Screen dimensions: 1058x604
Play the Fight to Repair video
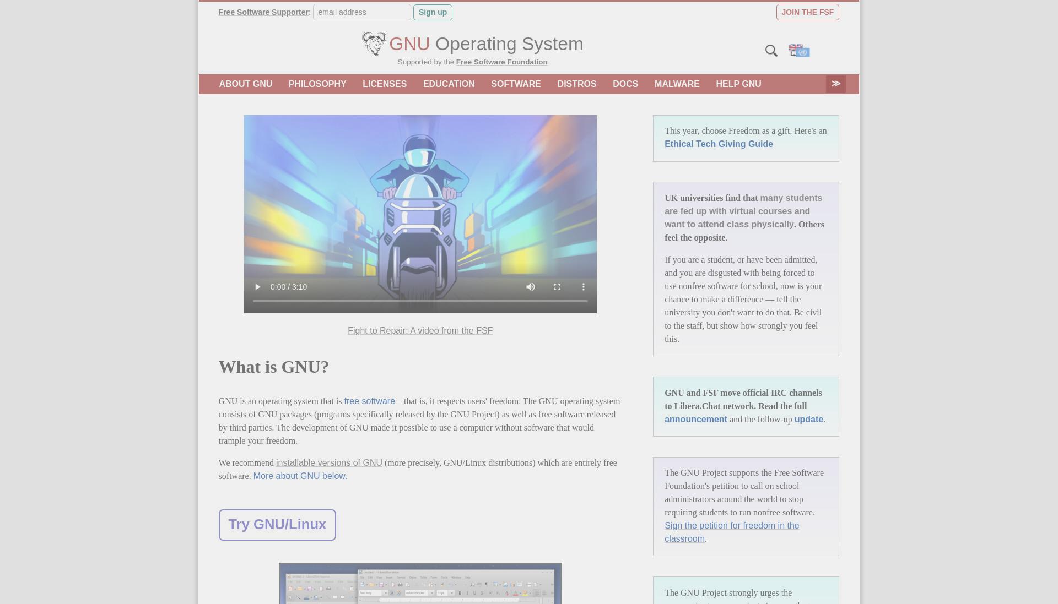tap(257, 287)
